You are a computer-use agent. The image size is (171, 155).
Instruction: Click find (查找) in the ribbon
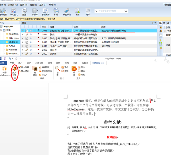tap(65, 71)
